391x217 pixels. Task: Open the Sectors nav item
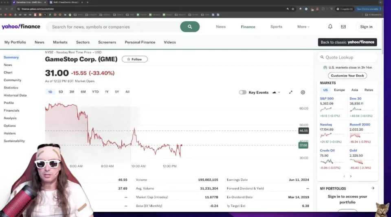83,42
